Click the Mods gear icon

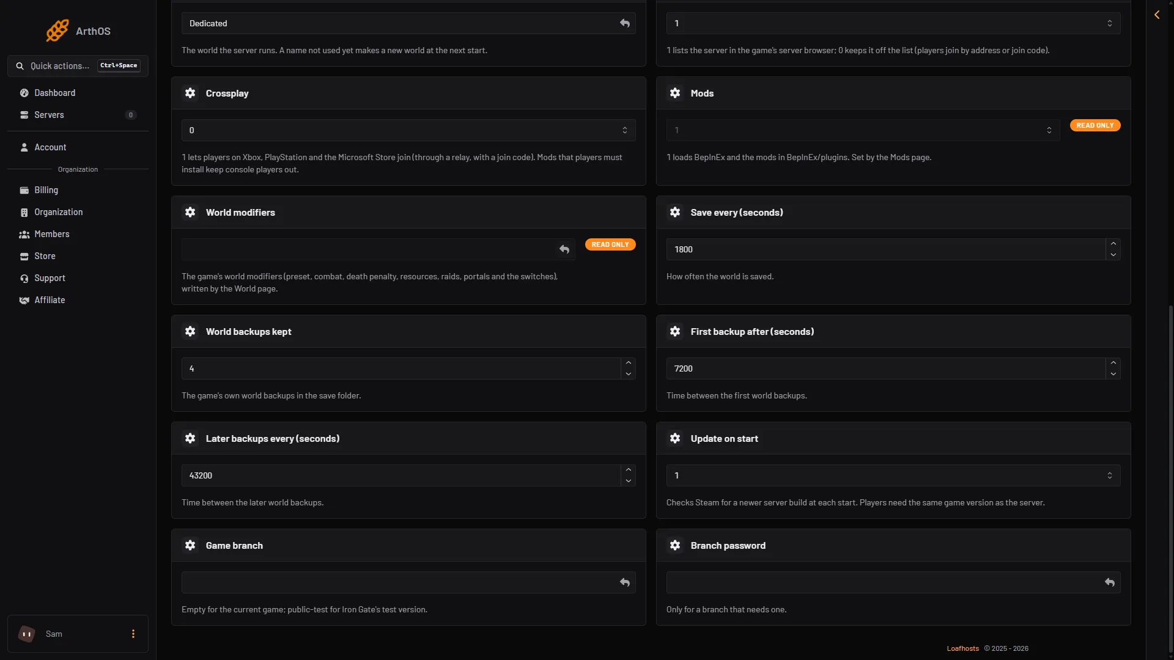tap(675, 93)
